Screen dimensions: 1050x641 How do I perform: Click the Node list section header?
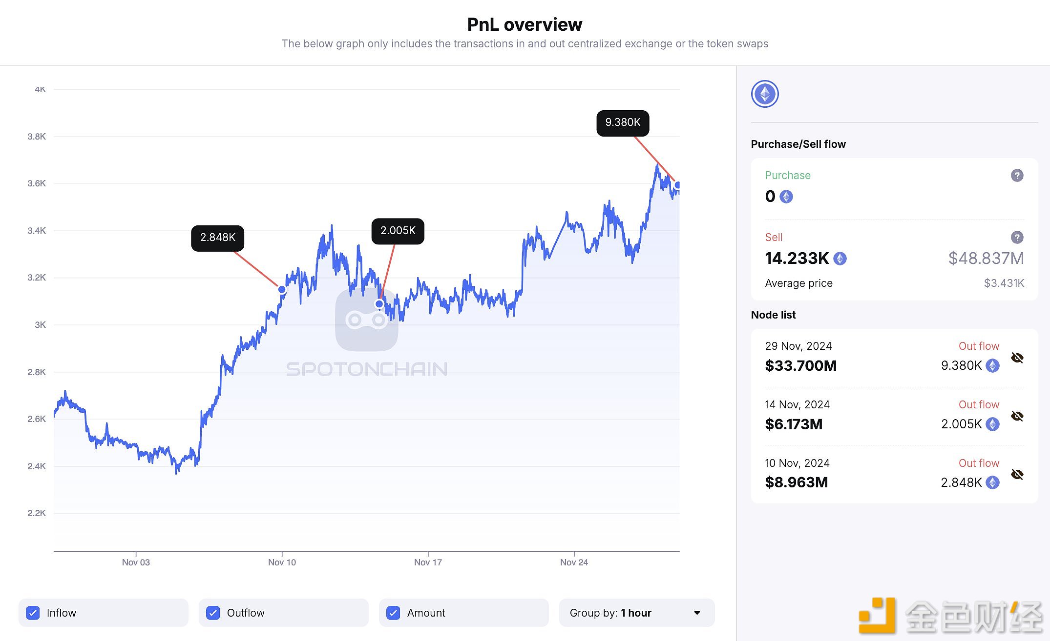(x=775, y=315)
